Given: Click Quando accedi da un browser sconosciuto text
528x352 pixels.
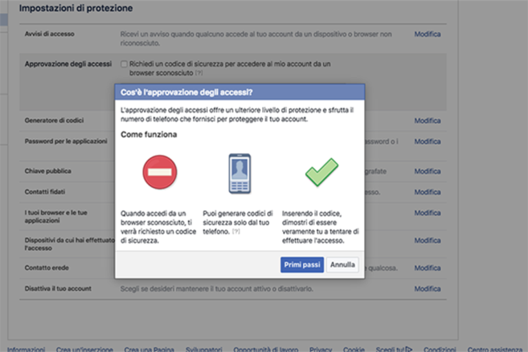Looking at the screenshot, I should pos(158,227).
